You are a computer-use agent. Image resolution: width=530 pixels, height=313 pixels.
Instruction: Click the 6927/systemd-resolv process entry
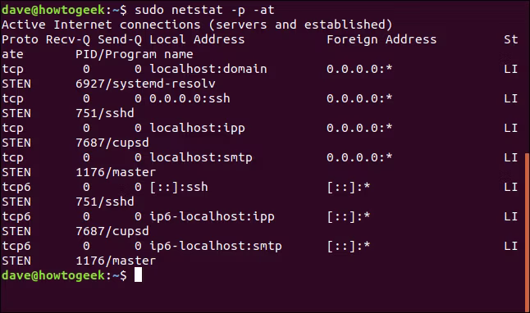145,84
